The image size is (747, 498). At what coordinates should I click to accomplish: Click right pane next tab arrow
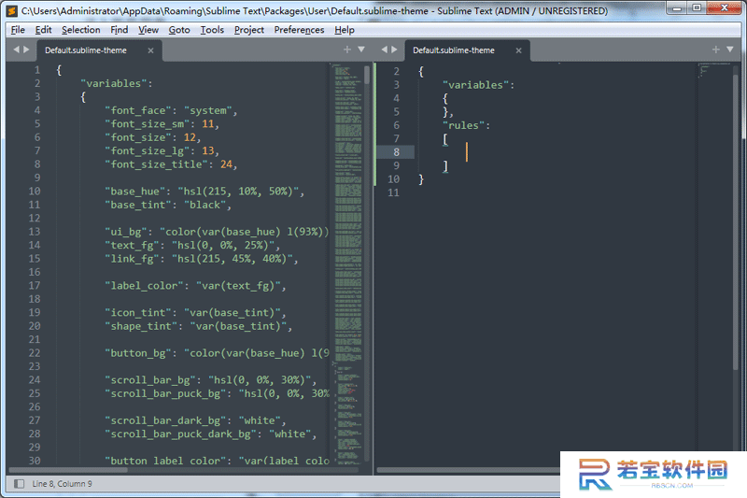394,50
